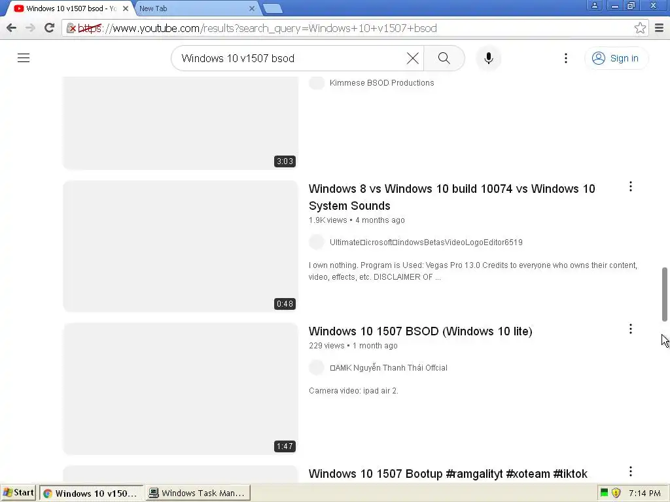670x502 pixels.
Task: Click 'Camera video: ipad air 2.' description
Action: click(353, 391)
